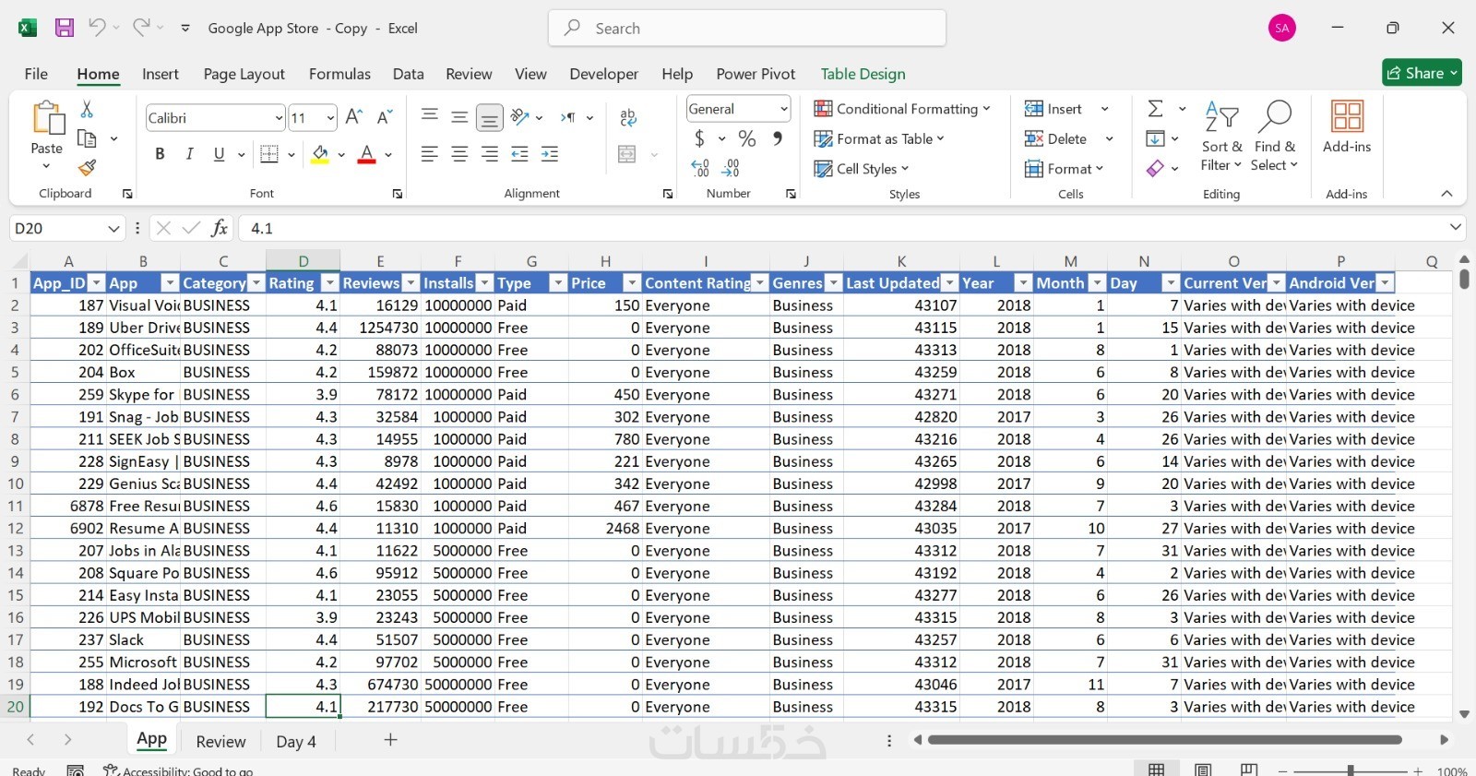This screenshot has width=1476, height=776.
Task: Click the Increase Font Size icon
Action: 353,117
